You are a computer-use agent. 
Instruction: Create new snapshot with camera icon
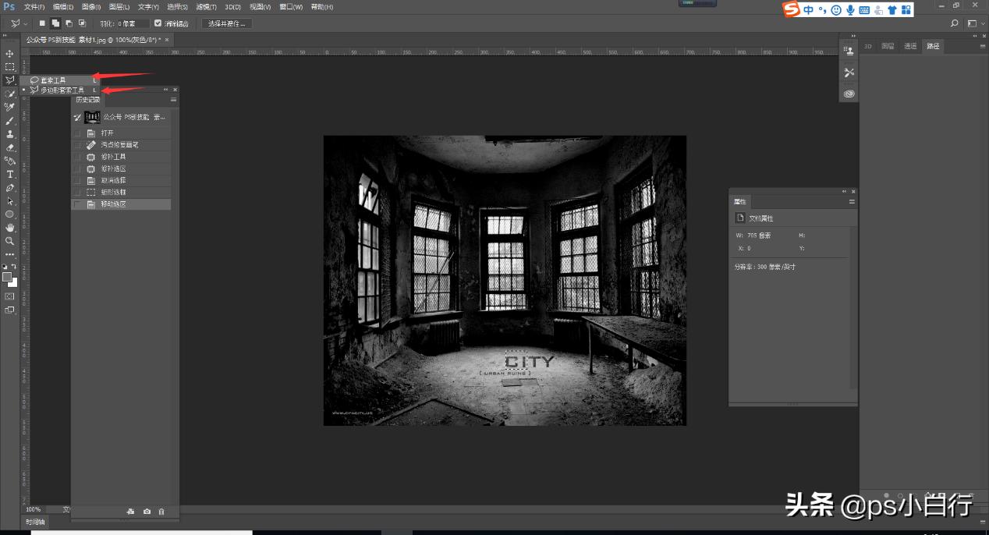click(x=147, y=512)
